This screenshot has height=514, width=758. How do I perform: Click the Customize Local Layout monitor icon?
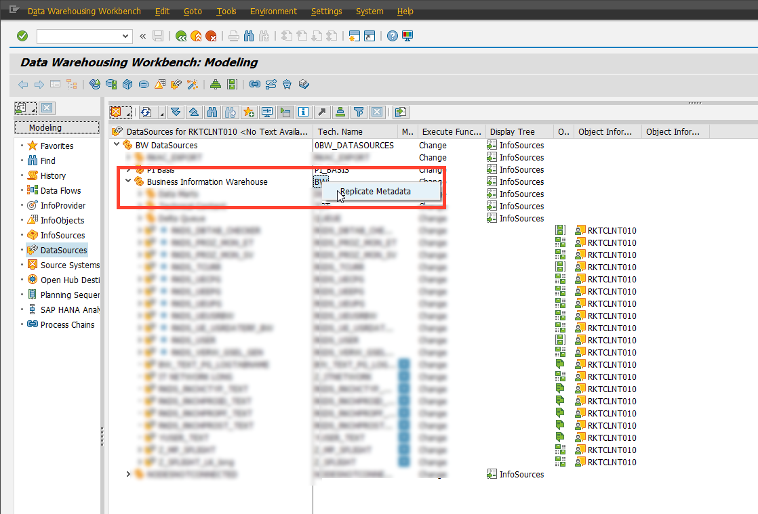pyautogui.click(x=407, y=36)
